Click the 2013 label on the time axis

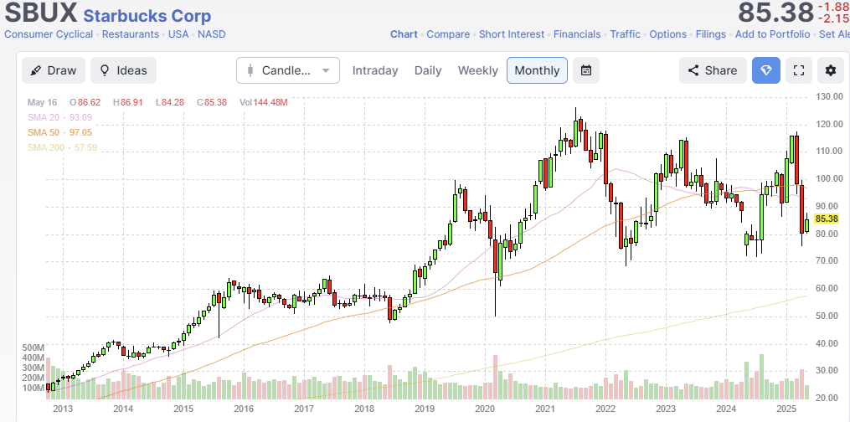pyautogui.click(x=63, y=408)
